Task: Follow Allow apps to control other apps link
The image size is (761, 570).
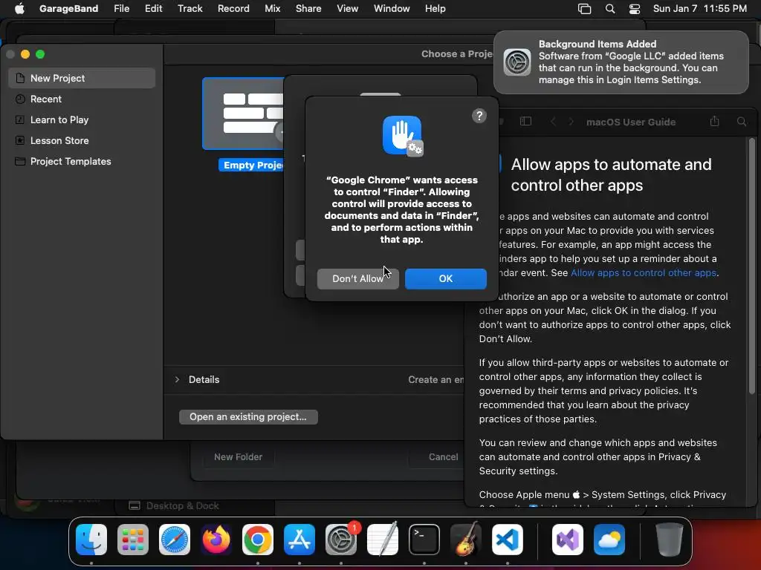Action: [x=644, y=273]
